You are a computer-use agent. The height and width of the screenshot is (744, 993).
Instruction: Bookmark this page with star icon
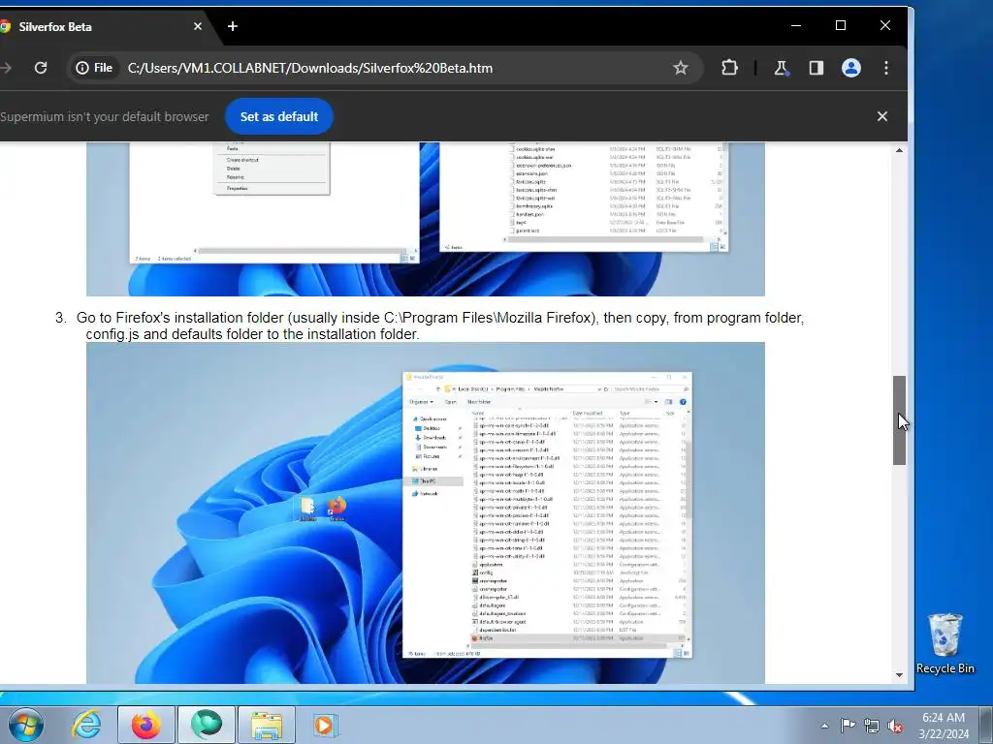[x=680, y=68]
